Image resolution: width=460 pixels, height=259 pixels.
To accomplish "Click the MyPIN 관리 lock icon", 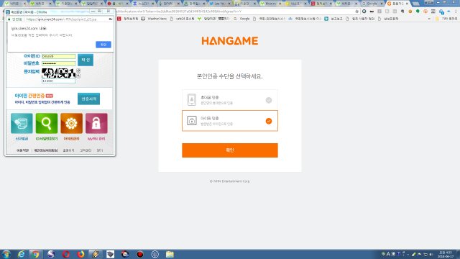I will [x=96, y=123].
